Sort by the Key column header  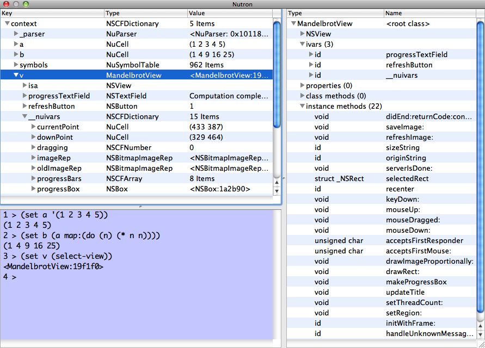(52, 13)
